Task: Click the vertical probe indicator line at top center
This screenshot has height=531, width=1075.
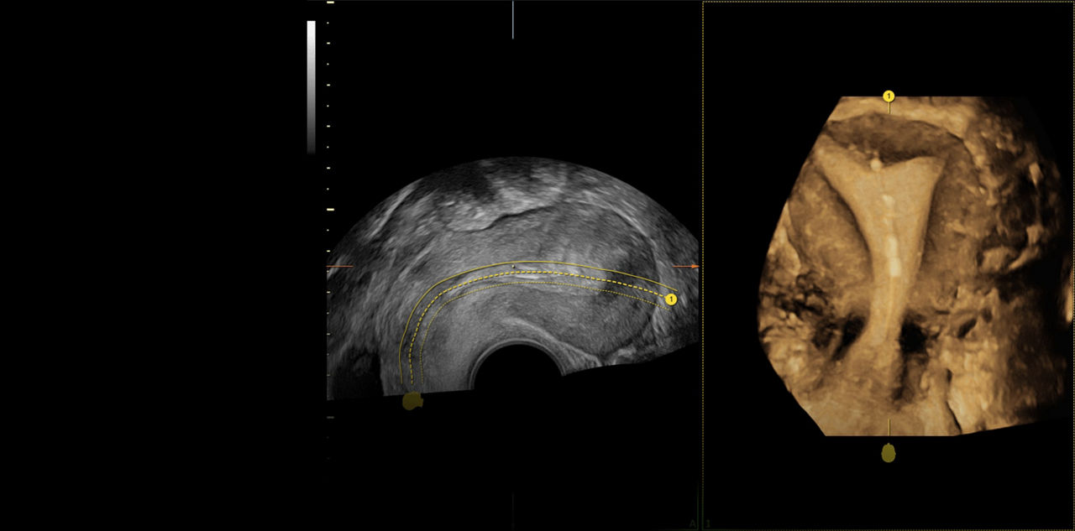Action: point(512,21)
